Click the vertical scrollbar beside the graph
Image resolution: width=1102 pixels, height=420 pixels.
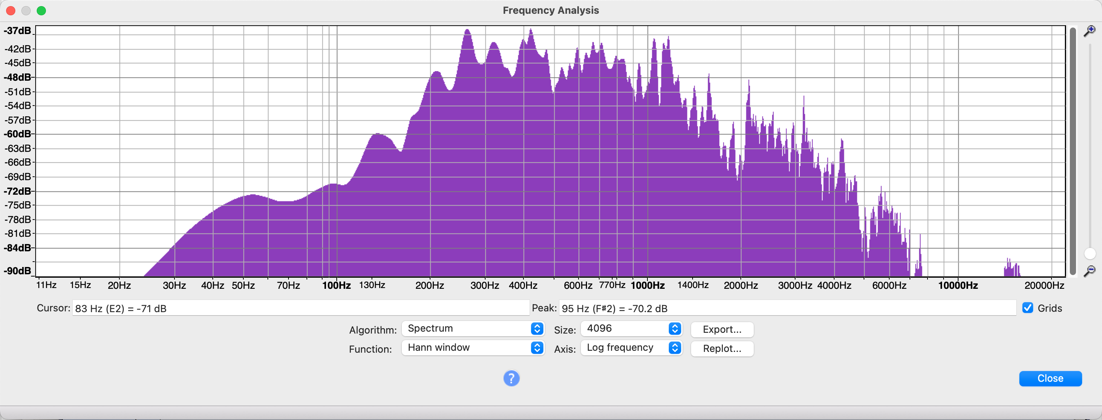pyautogui.click(x=1073, y=150)
